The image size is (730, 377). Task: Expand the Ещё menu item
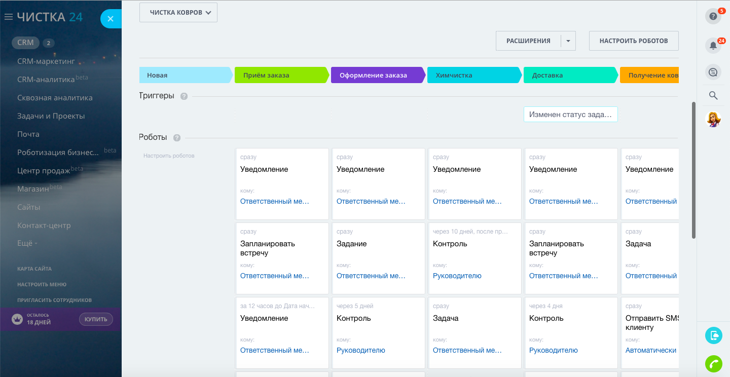(27, 243)
